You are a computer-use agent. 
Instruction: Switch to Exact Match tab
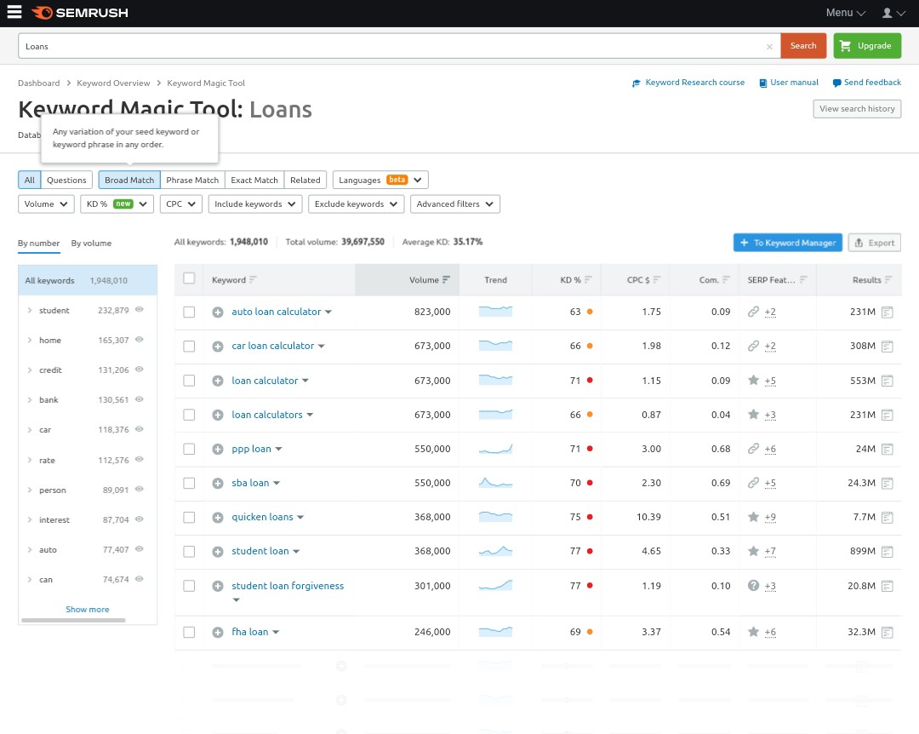pyautogui.click(x=254, y=181)
